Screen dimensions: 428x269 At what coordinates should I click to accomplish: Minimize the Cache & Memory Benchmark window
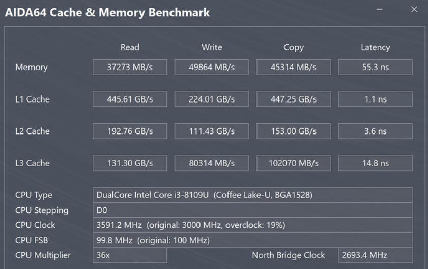pos(380,10)
